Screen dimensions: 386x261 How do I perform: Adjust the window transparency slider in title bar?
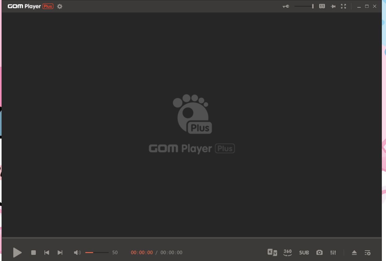click(304, 6)
